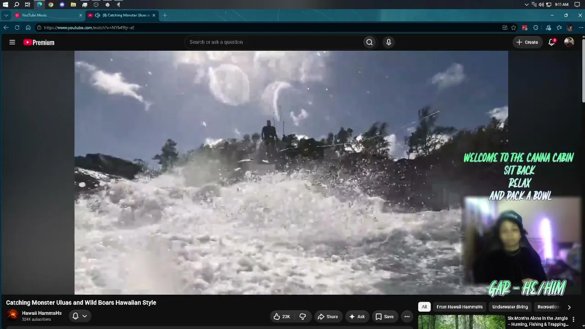585x329 pixels.
Task: Select the From Hawaii HammaHs chip
Action: pos(459,307)
